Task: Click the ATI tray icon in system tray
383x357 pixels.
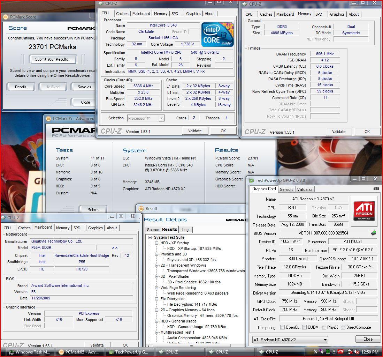Action: coord(340,352)
